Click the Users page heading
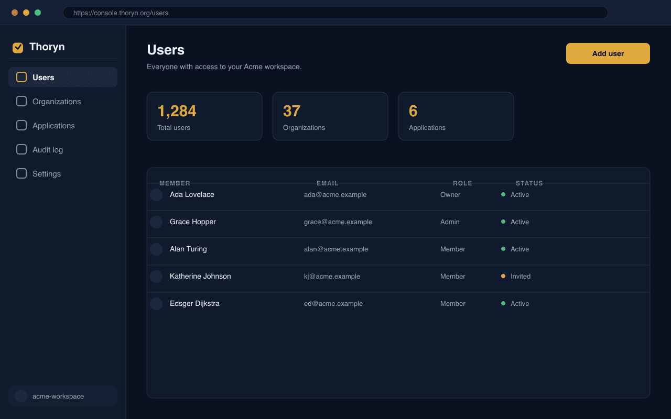The height and width of the screenshot is (419, 671). pos(166,50)
